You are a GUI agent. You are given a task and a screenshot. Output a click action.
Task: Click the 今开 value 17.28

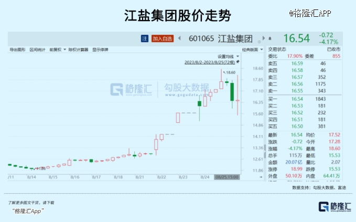(x=335, y=142)
